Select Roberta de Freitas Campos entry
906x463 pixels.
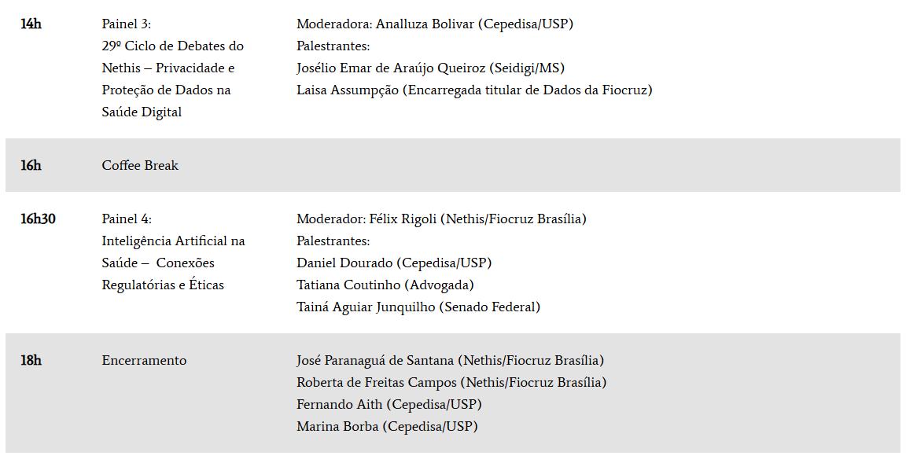pyautogui.click(x=451, y=383)
